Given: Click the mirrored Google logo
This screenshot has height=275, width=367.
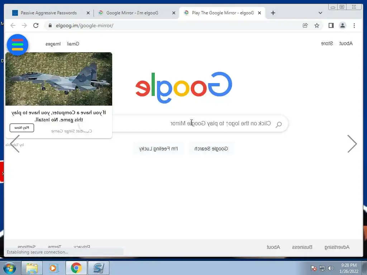Looking at the screenshot, I should pos(184,87).
